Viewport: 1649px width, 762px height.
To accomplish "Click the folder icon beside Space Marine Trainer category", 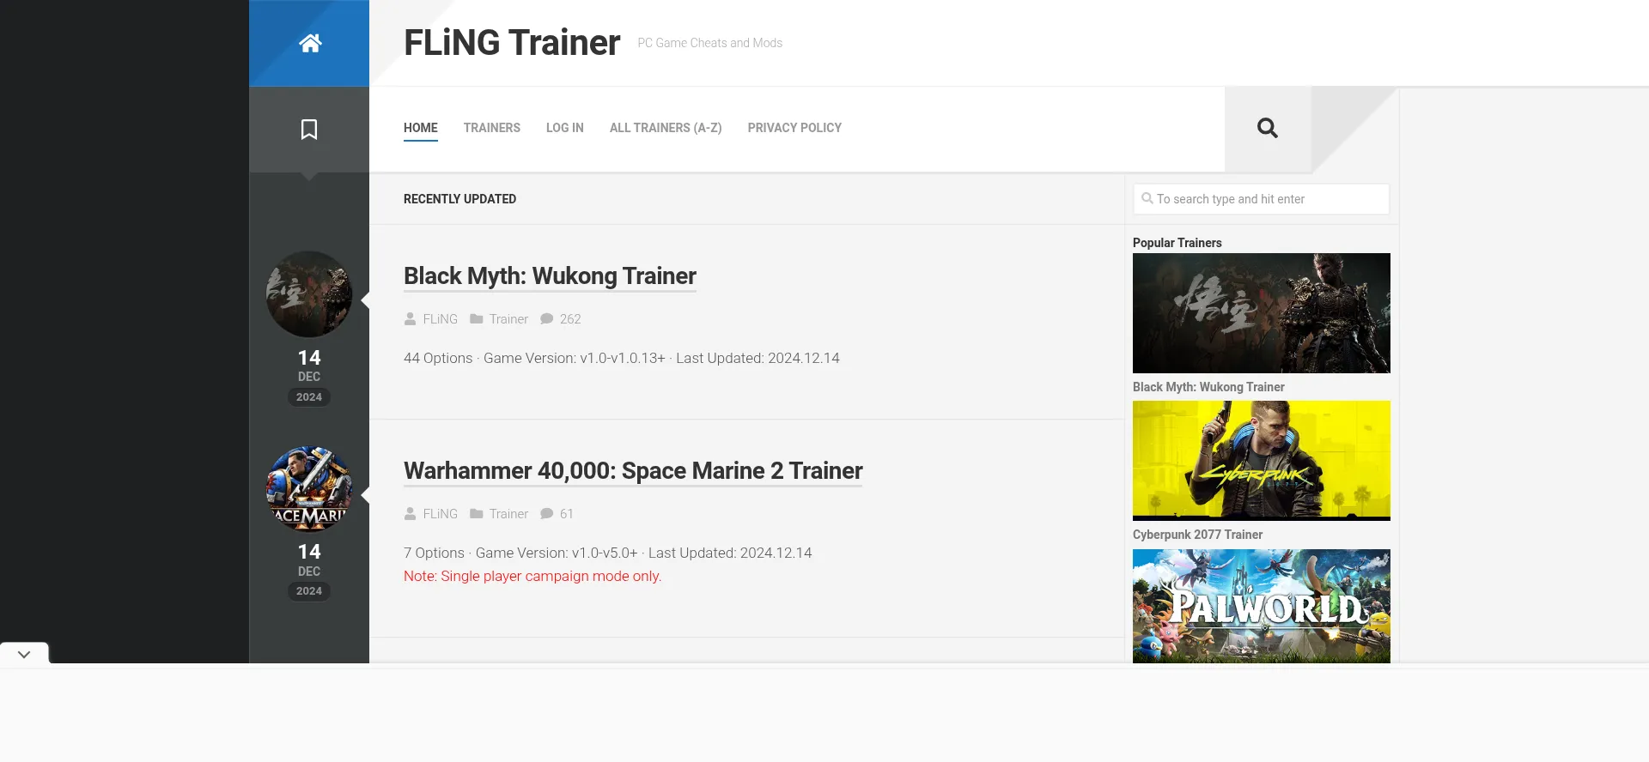I will [x=477, y=514].
